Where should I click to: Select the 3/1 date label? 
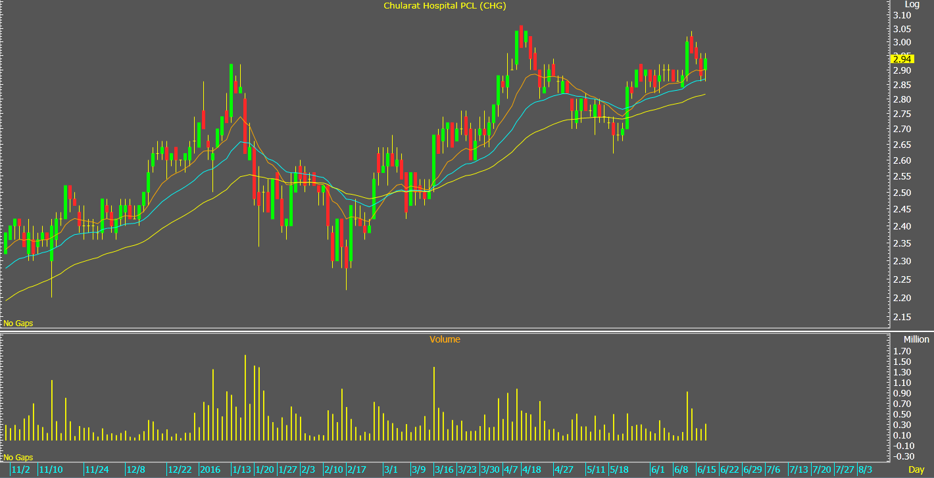click(391, 469)
